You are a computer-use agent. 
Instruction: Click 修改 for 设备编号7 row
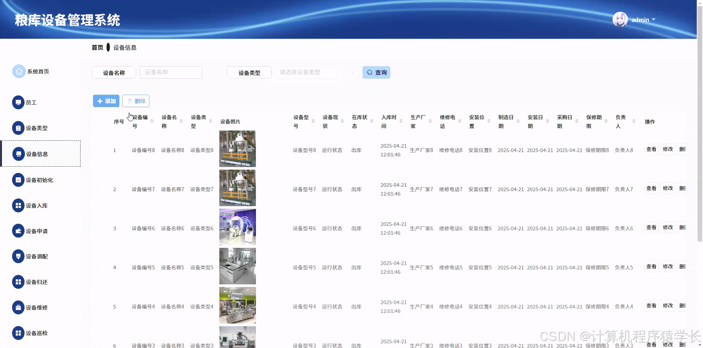[668, 188]
